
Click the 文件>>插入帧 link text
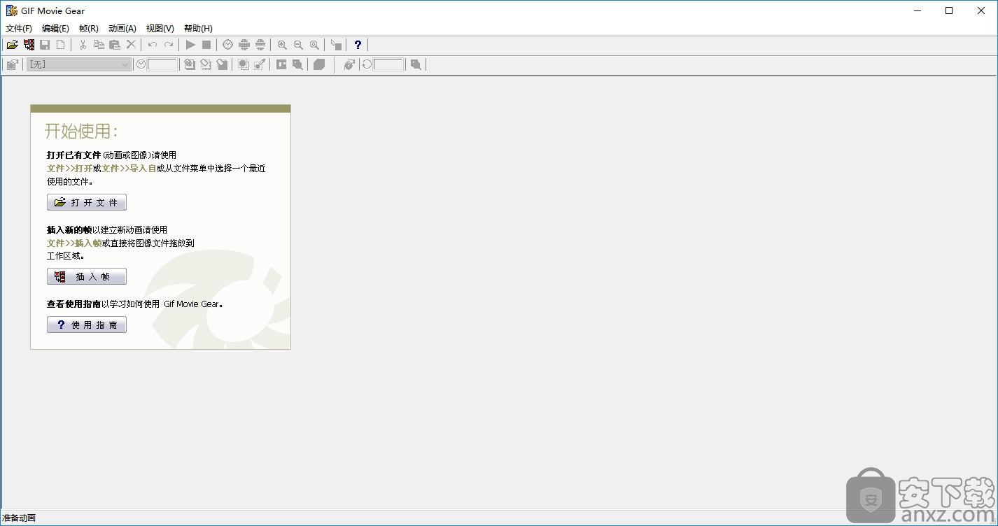[74, 243]
